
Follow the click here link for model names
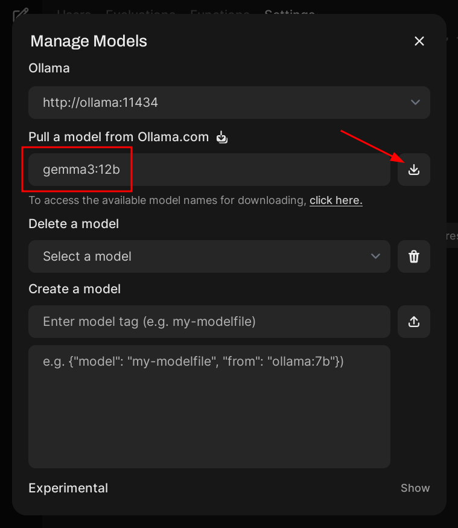click(x=336, y=200)
